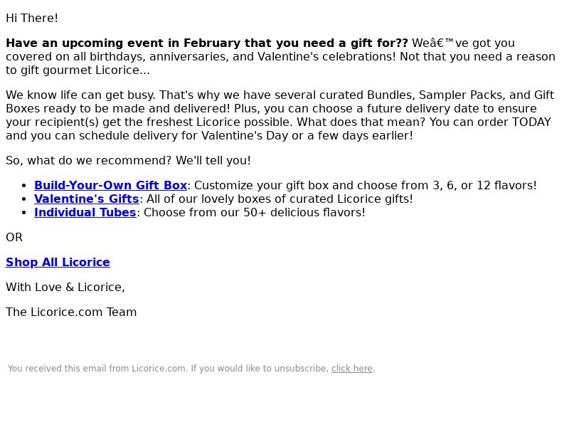Click the bullet before Valentine's Gifts
This screenshot has height=427, width=569.
coord(24,199)
